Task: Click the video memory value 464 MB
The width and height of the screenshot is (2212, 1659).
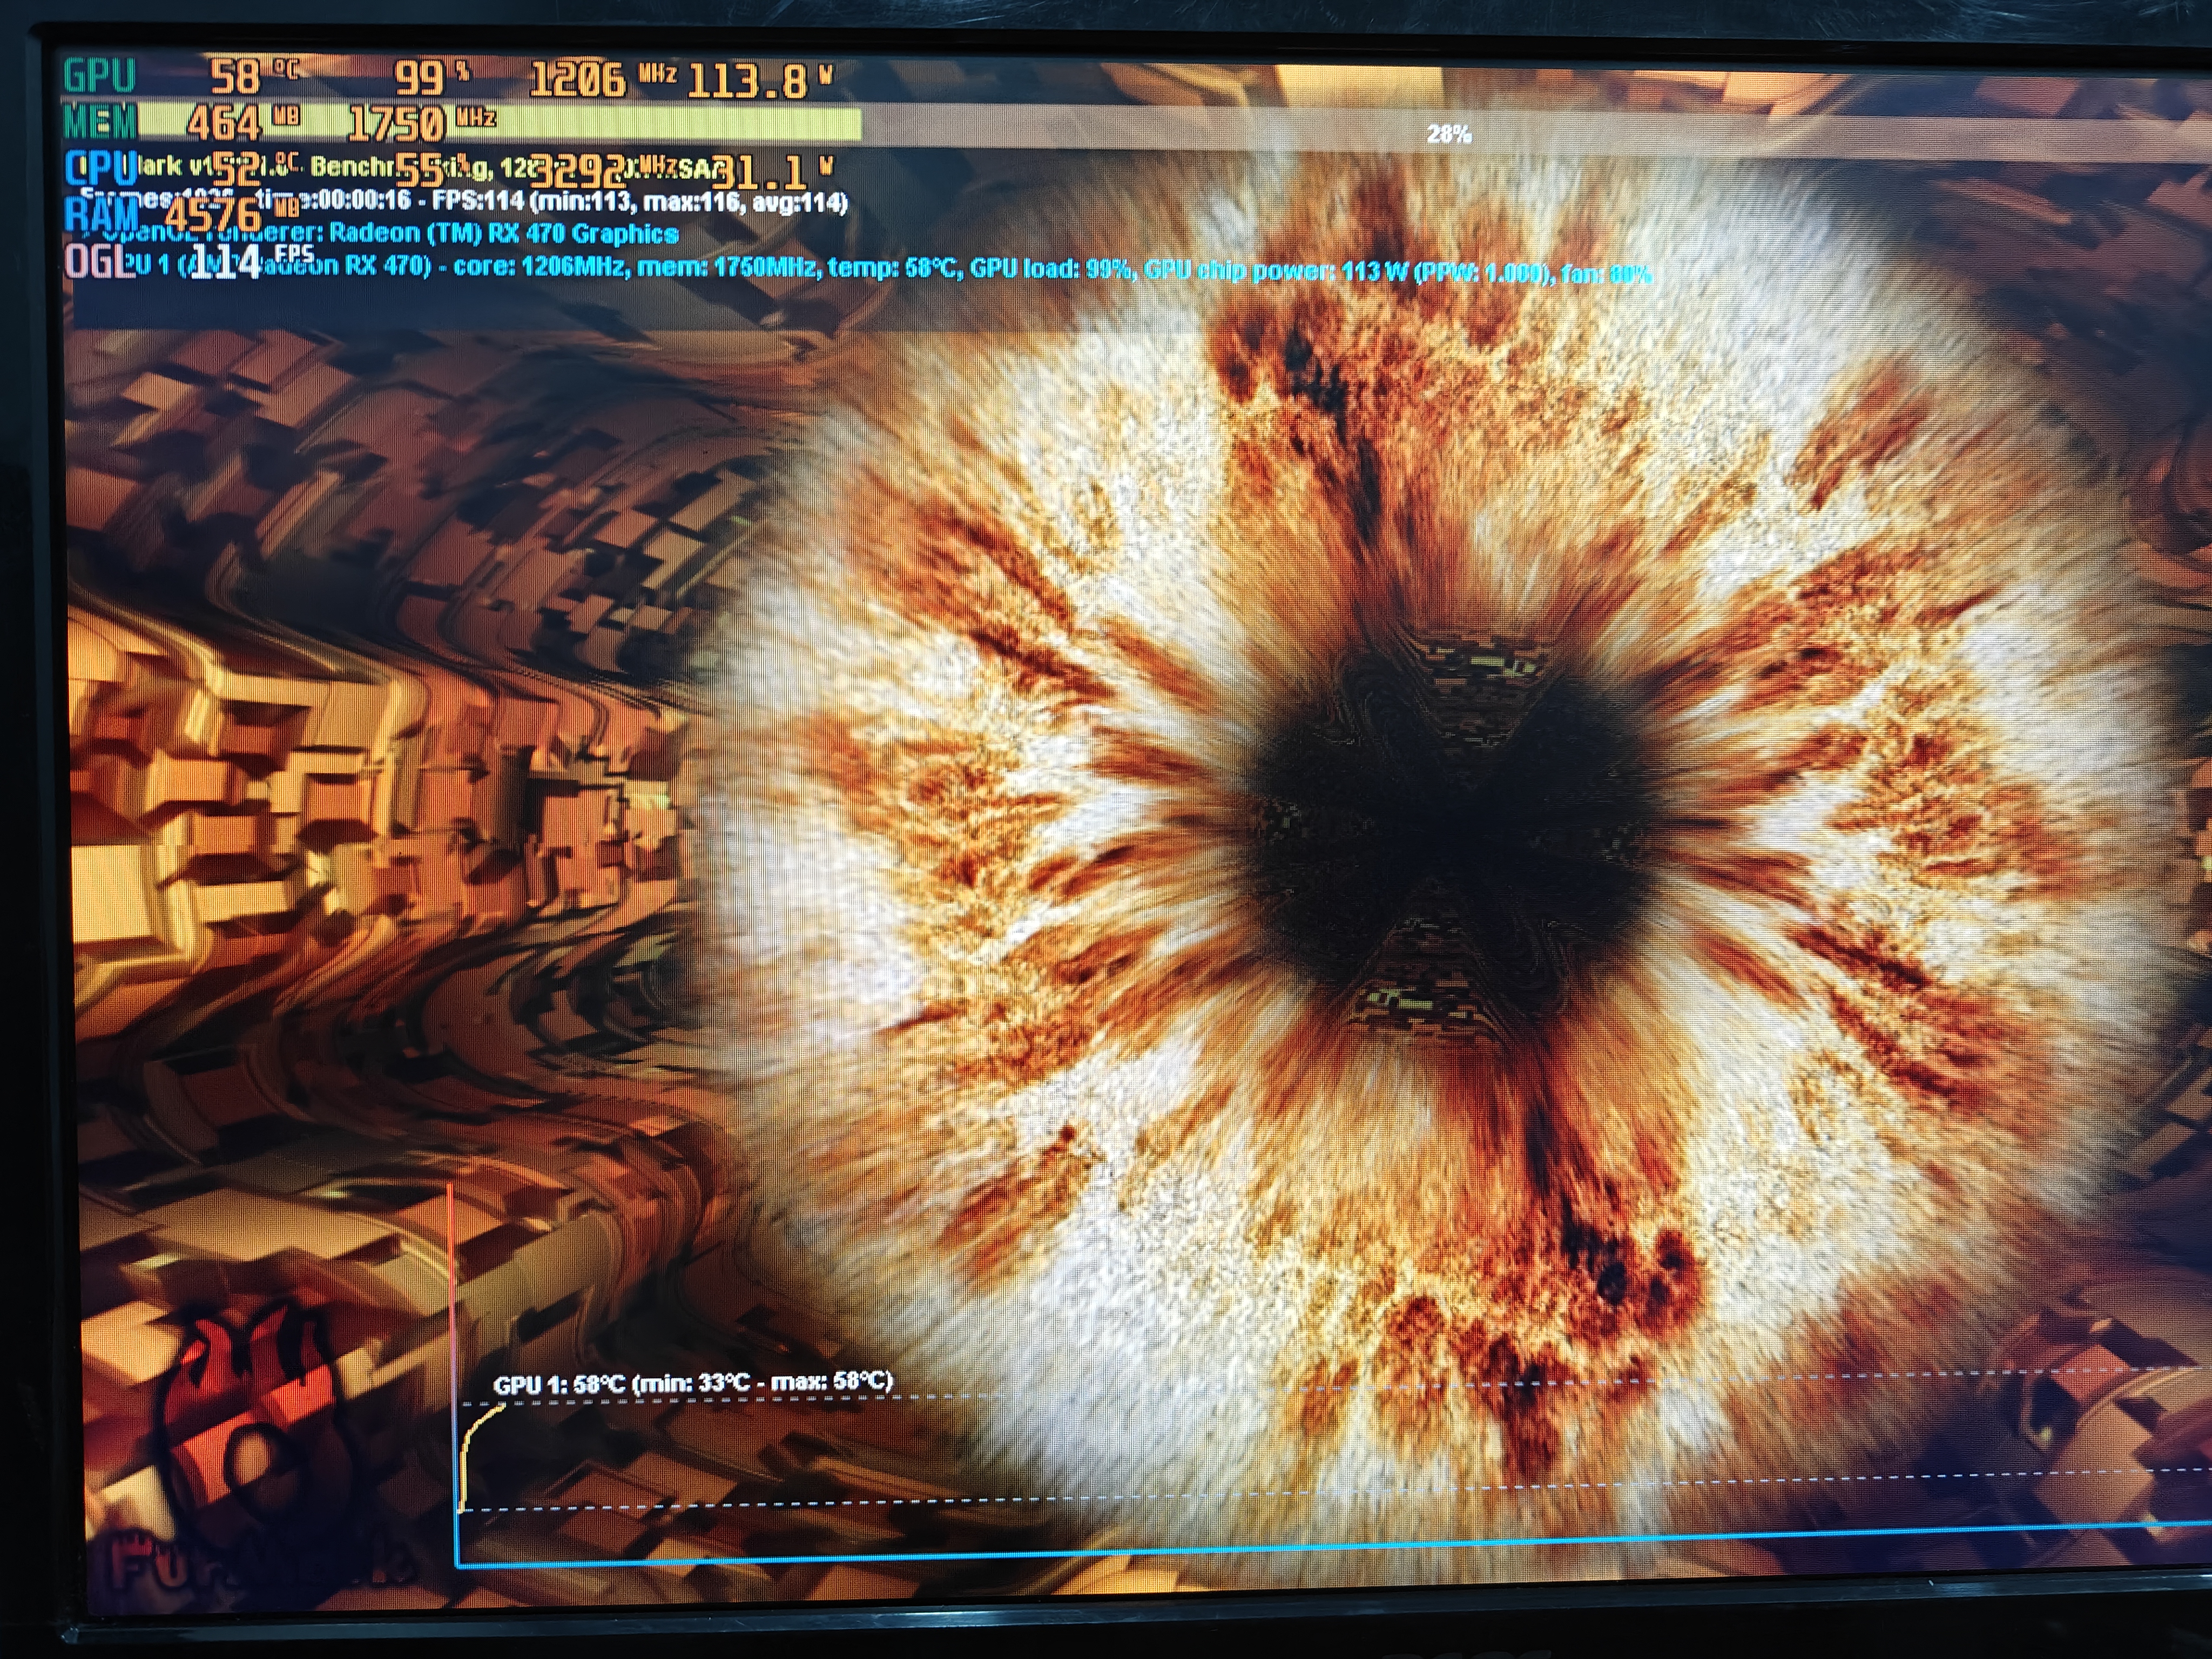Action: [x=243, y=123]
